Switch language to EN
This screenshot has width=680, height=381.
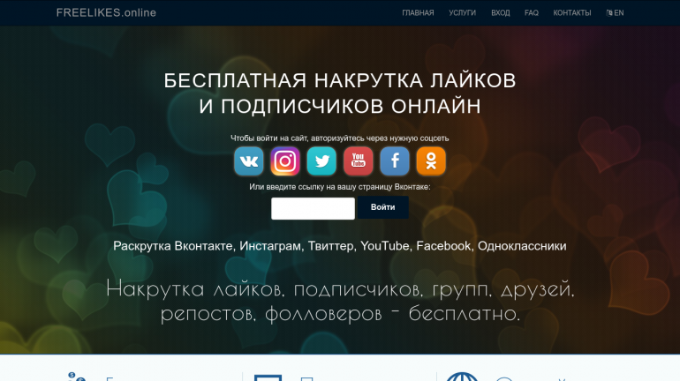point(615,13)
